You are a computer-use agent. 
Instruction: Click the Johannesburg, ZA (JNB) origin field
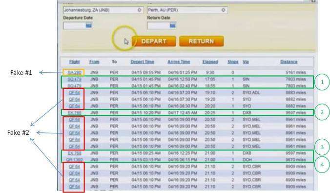click(103, 10)
